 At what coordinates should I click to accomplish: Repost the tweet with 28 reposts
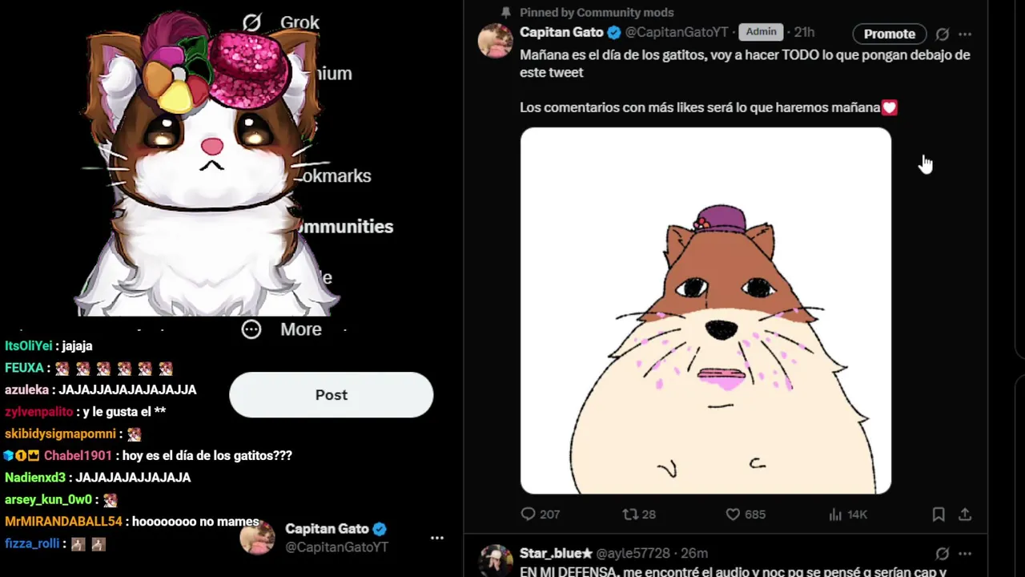pyautogui.click(x=631, y=514)
